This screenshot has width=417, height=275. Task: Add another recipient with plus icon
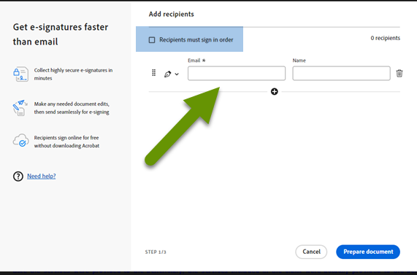pyautogui.click(x=274, y=92)
